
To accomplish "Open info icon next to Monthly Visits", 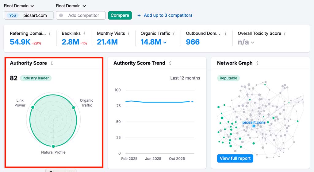I will click(x=128, y=33).
